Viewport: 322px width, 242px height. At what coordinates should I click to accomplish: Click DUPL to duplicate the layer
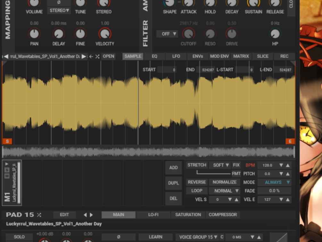click(x=173, y=183)
